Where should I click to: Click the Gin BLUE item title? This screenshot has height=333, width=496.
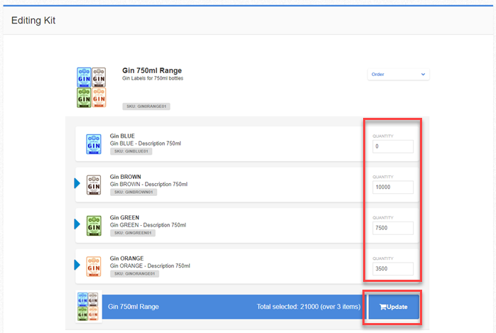pyautogui.click(x=122, y=136)
